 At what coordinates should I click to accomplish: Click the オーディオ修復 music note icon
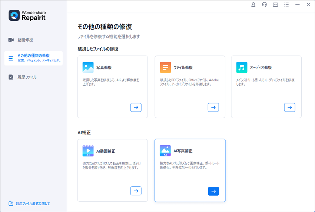(x=242, y=67)
